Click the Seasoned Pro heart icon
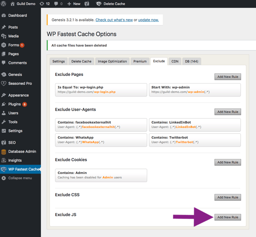Screen dimensions: 256x237 [3, 84]
